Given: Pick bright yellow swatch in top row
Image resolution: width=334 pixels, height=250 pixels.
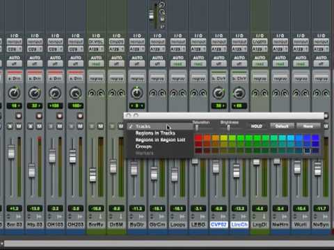Looking at the screenshot, I should [x=224, y=138].
